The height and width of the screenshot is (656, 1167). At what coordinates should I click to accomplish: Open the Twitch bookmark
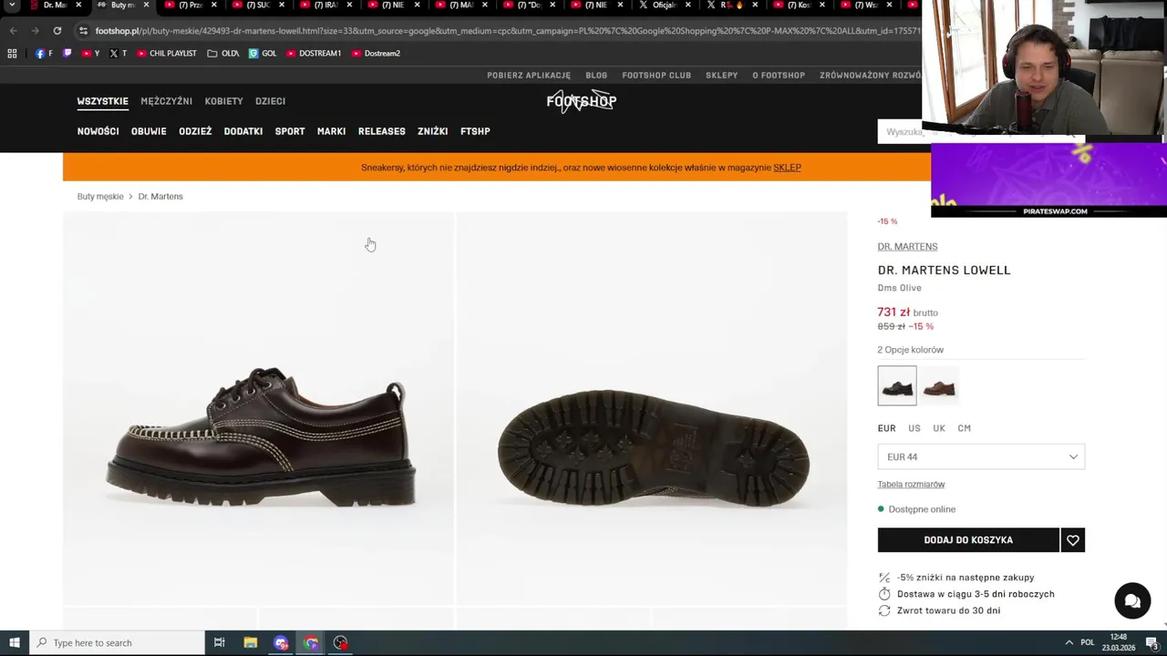click(67, 54)
